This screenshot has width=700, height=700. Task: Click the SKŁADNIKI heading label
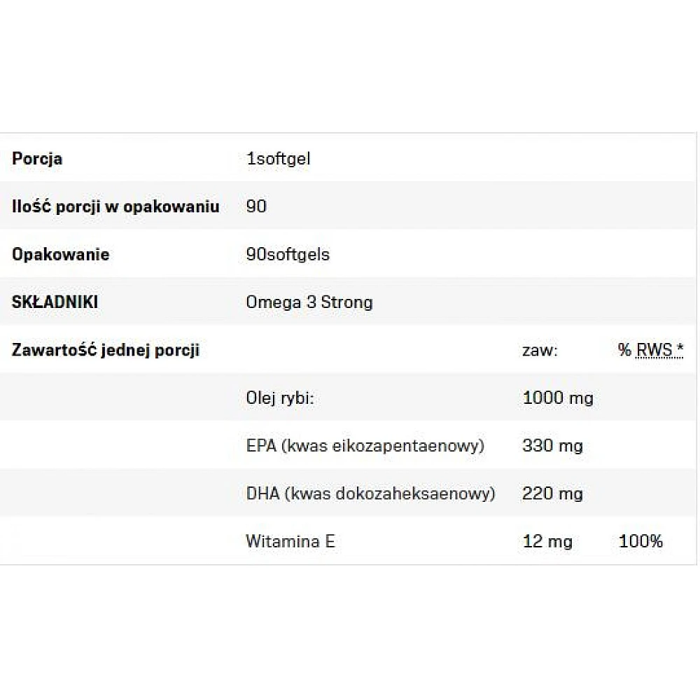(55, 302)
